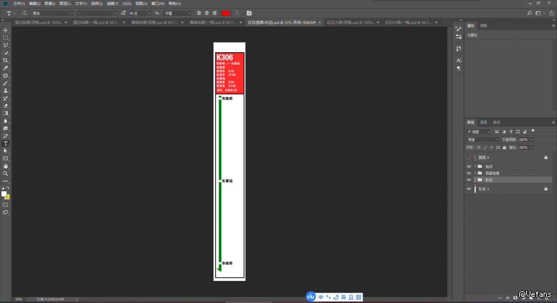Toggle layer filtering switch on or off
The height and width of the screenshot is (303, 557).
coord(533,131)
